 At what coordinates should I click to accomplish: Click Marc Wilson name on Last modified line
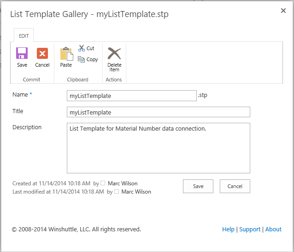pos(136,192)
